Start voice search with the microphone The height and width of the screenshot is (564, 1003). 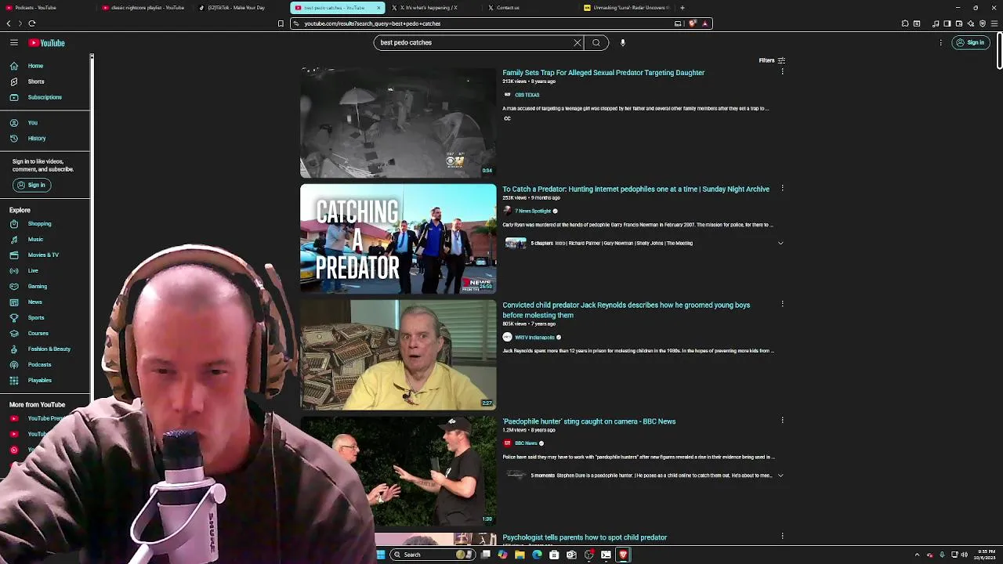(x=623, y=42)
